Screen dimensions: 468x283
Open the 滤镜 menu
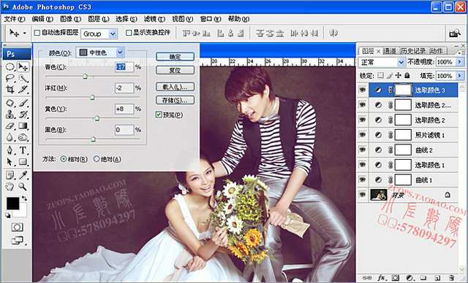(154, 19)
